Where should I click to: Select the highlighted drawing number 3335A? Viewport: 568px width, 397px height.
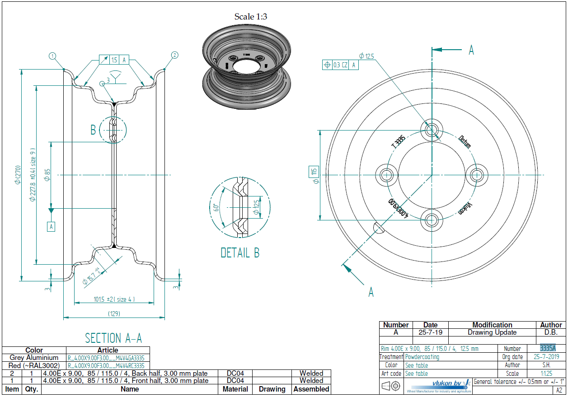pos(548,348)
